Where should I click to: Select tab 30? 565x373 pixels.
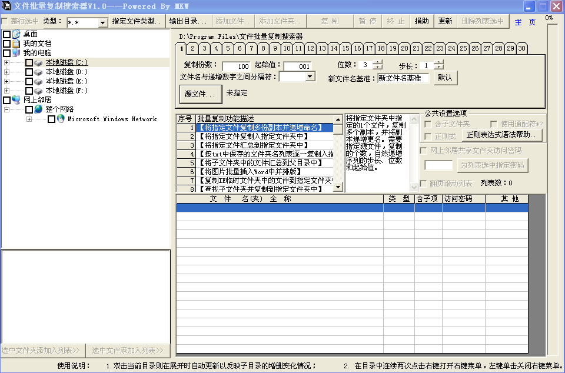click(522, 48)
